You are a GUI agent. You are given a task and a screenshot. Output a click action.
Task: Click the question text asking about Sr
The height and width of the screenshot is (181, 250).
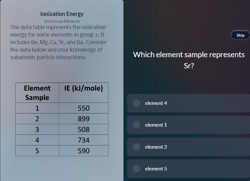point(188,60)
